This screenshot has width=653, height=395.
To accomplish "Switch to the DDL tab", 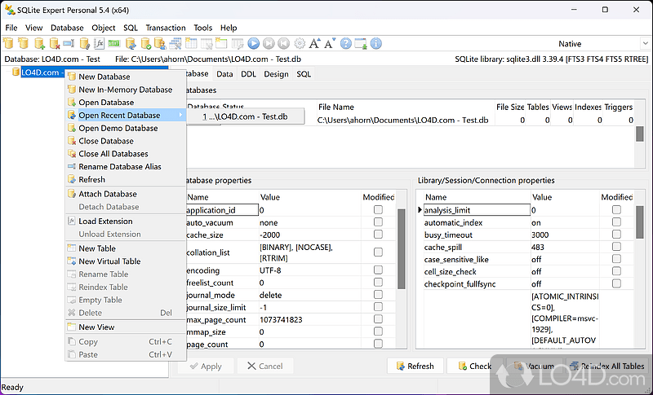I will pyautogui.click(x=249, y=74).
